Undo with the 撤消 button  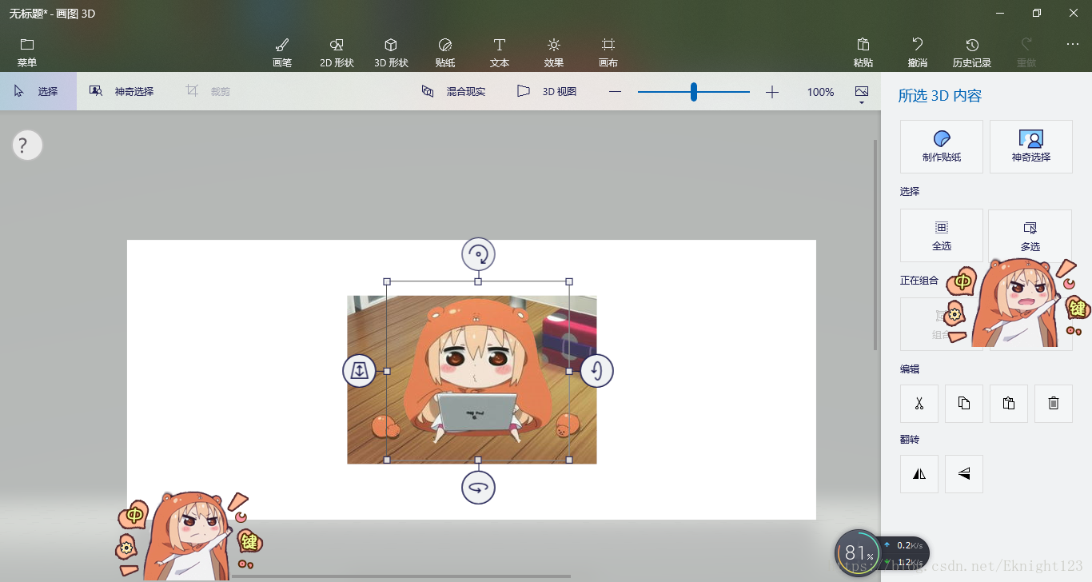(x=918, y=52)
